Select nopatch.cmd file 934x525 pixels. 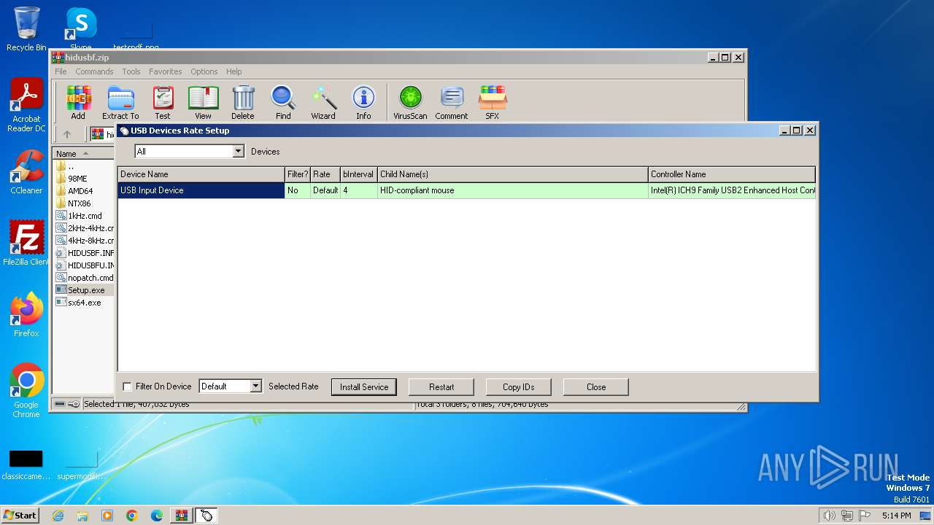[x=85, y=278]
